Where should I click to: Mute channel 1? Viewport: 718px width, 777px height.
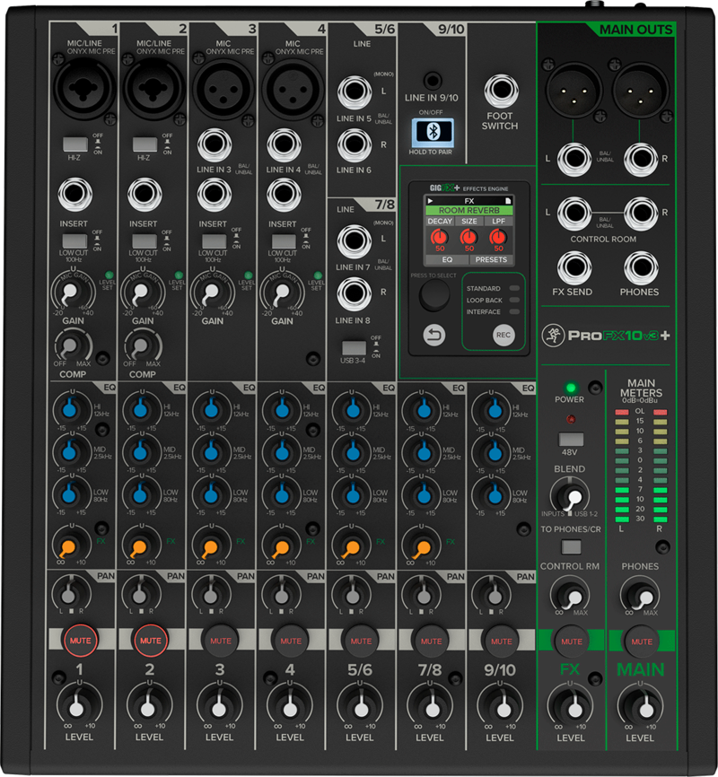79,641
